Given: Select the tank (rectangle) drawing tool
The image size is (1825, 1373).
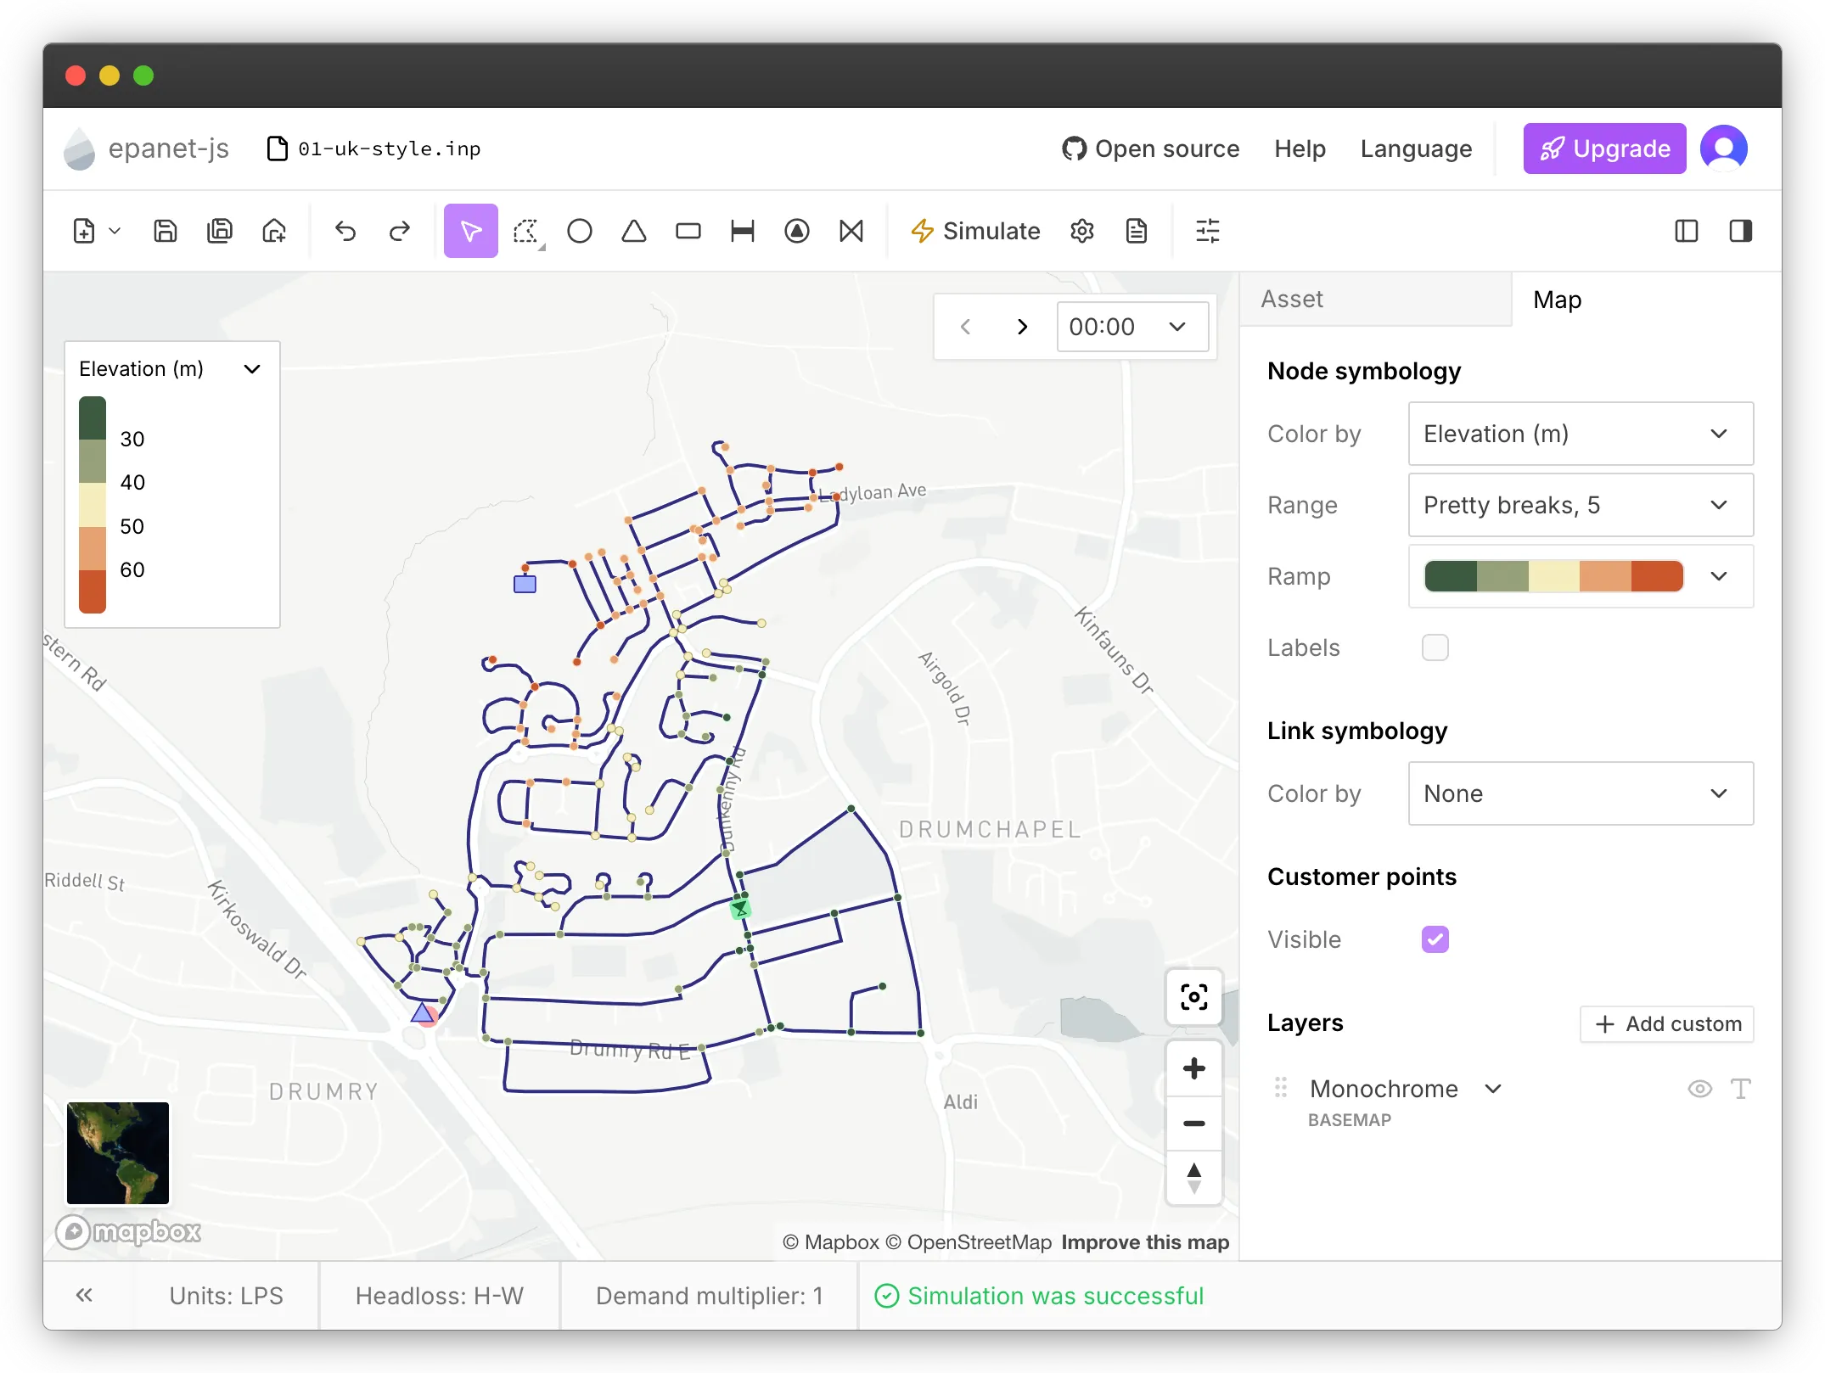Looking at the screenshot, I should [688, 231].
